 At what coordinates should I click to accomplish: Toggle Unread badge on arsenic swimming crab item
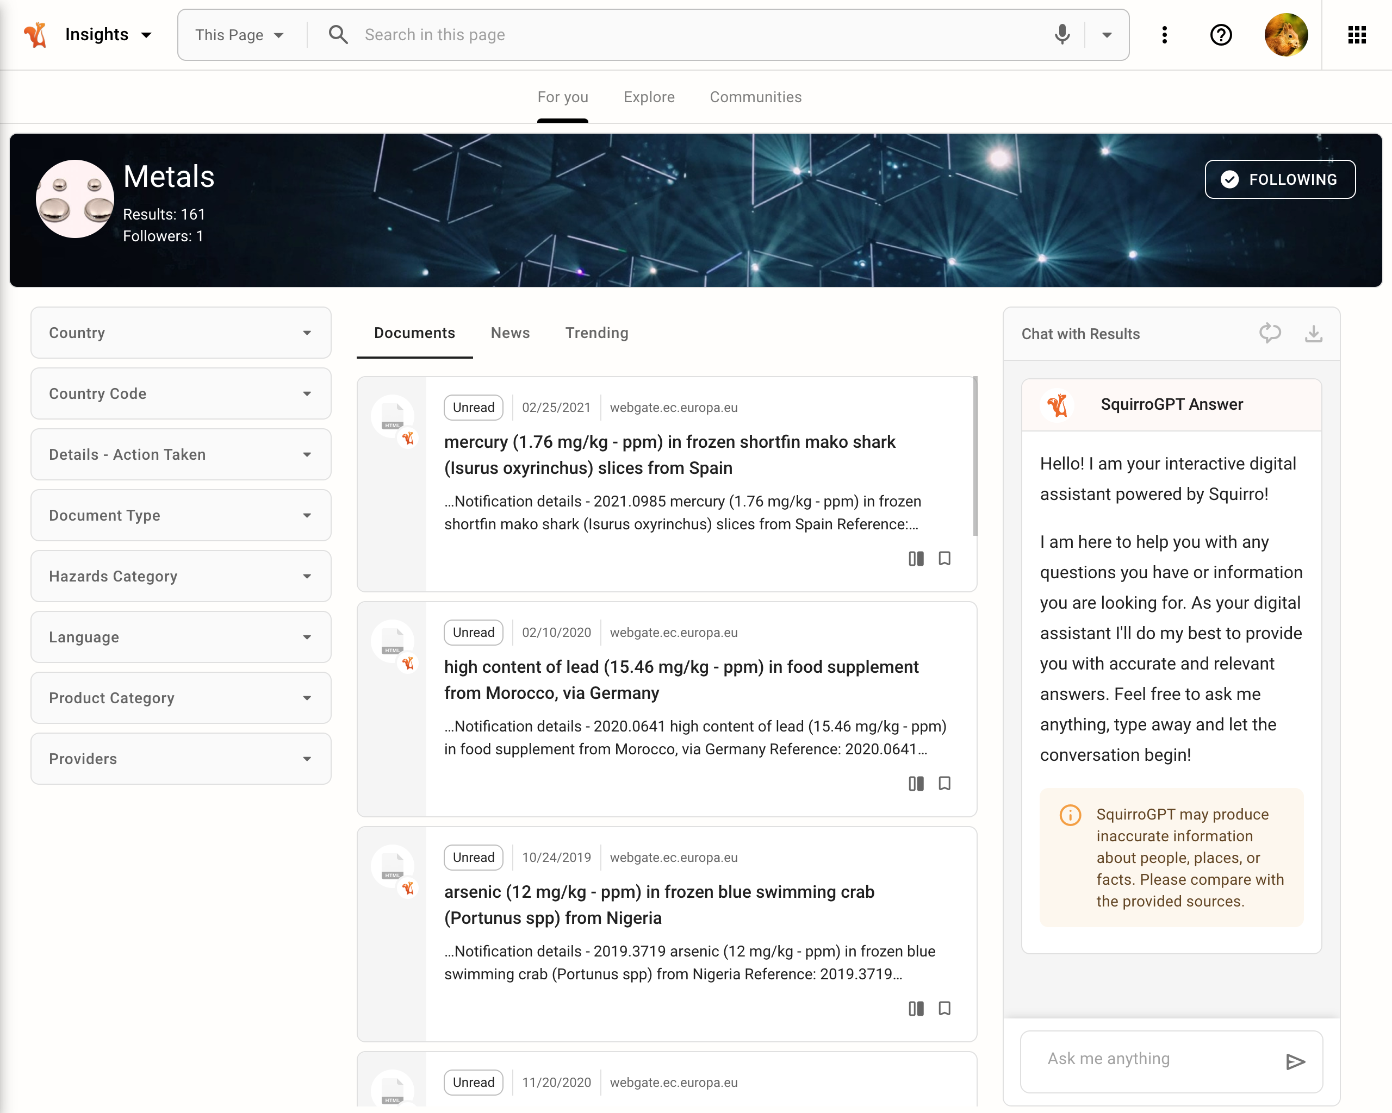pos(473,858)
